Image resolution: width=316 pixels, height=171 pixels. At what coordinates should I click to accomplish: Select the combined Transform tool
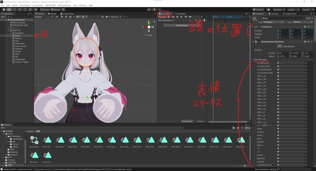pos(30,9)
